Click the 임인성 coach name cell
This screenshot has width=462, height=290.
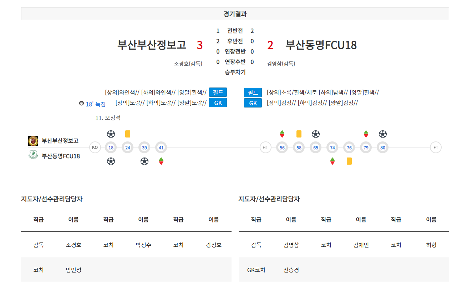point(73,270)
